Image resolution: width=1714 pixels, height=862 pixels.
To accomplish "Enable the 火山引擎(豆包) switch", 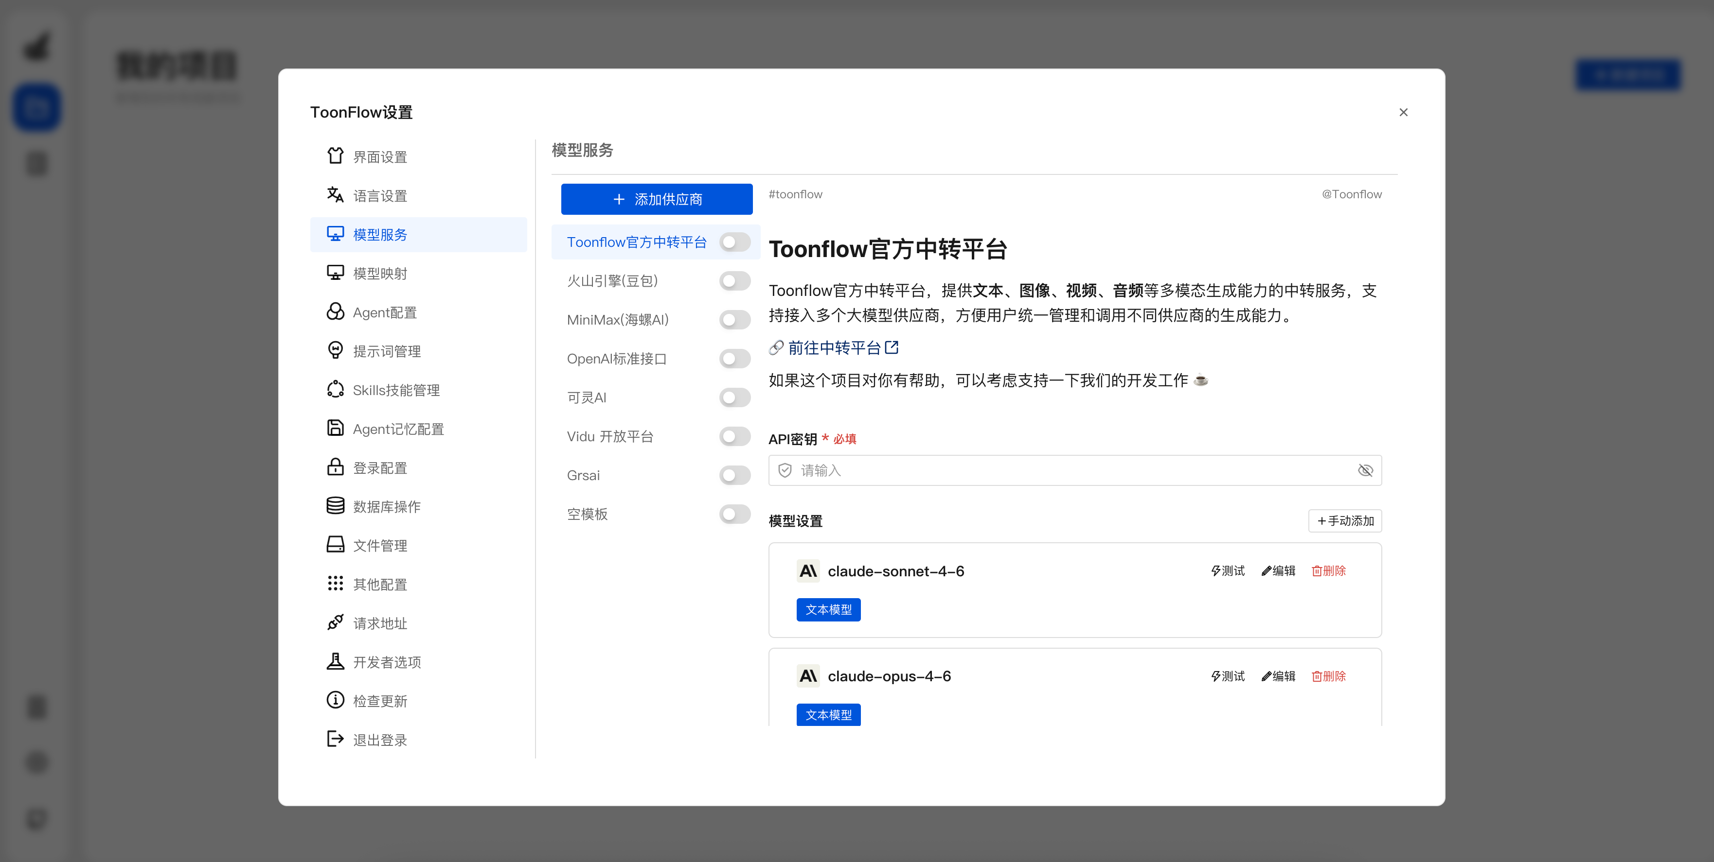I will (x=735, y=281).
